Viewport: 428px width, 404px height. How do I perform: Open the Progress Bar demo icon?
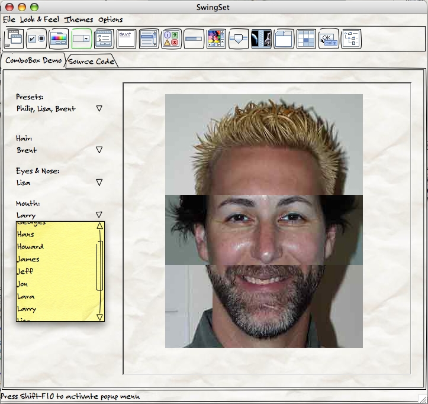pos(194,39)
